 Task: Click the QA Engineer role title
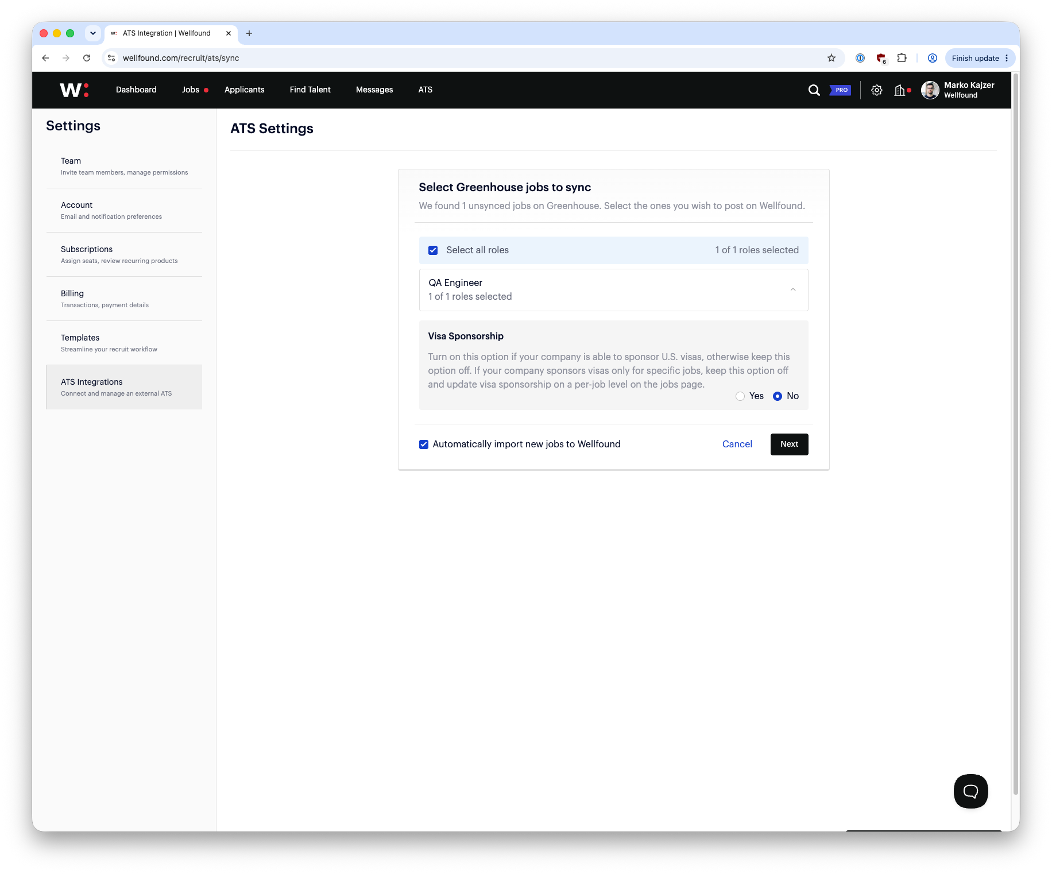click(455, 283)
